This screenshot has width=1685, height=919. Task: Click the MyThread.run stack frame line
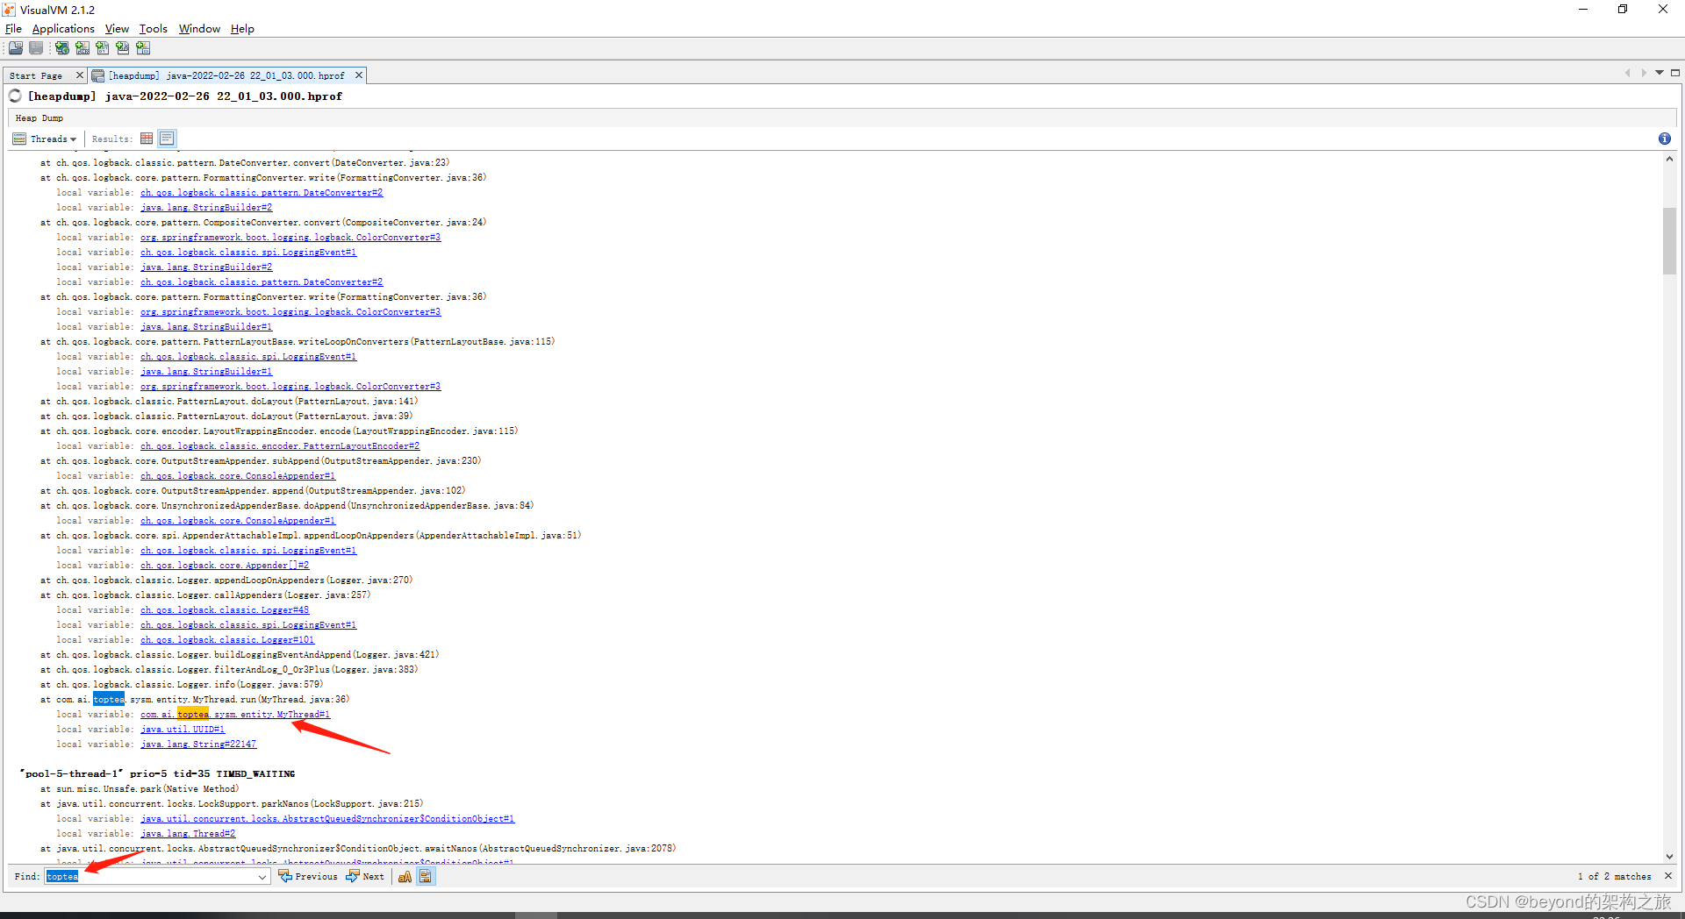pyautogui.click(x=195, y=700)
